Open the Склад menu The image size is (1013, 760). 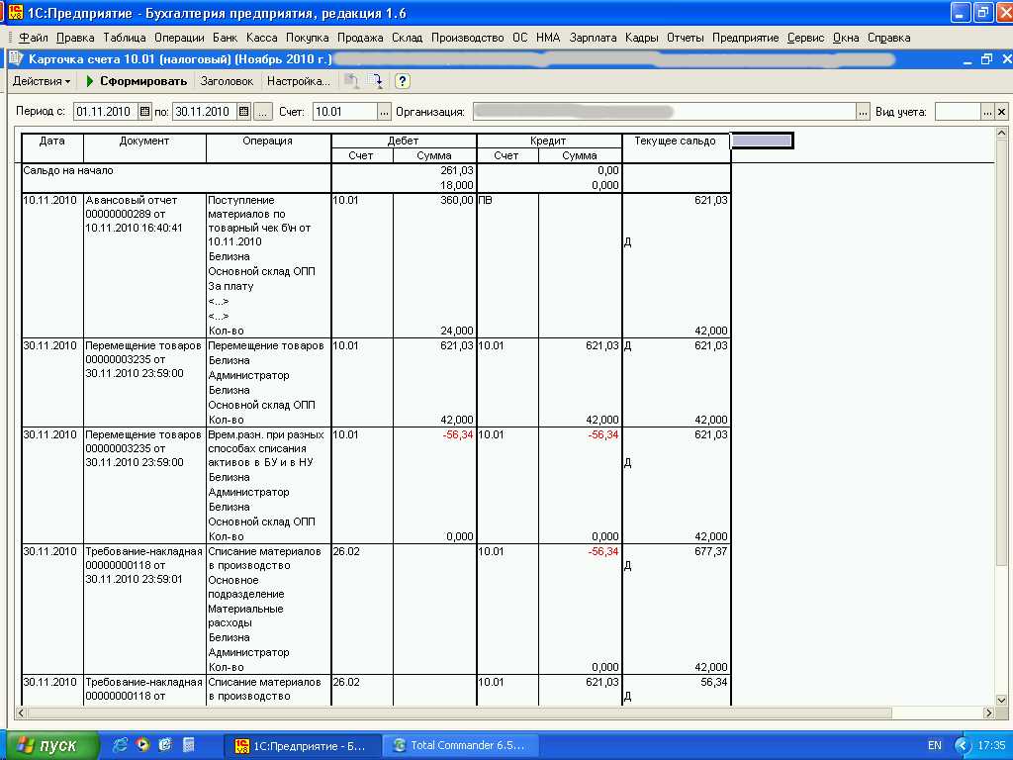coord(407,38)
